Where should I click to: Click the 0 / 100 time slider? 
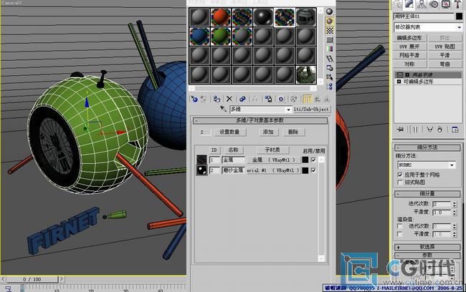(x=32, y=280)
